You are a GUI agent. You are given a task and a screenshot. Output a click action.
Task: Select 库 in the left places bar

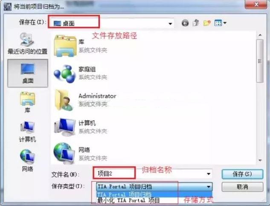tap(28, 102)
